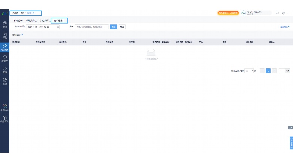Screen dimensions: 293x162
Task: Click the page jump button beside the input
Action: (x=287, y=71)
